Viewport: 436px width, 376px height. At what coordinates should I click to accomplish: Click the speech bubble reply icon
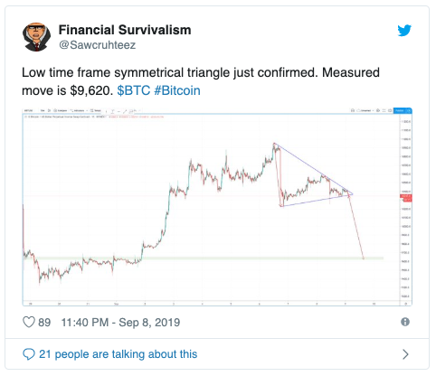pos(29,354)
